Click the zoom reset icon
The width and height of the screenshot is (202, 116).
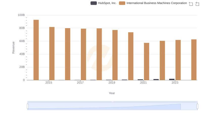click(x=197, y=4)
